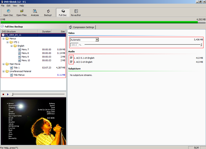Viewport: 206px width, 149px height.
Task: Switch to Full Disc mode
Action: 63,11
